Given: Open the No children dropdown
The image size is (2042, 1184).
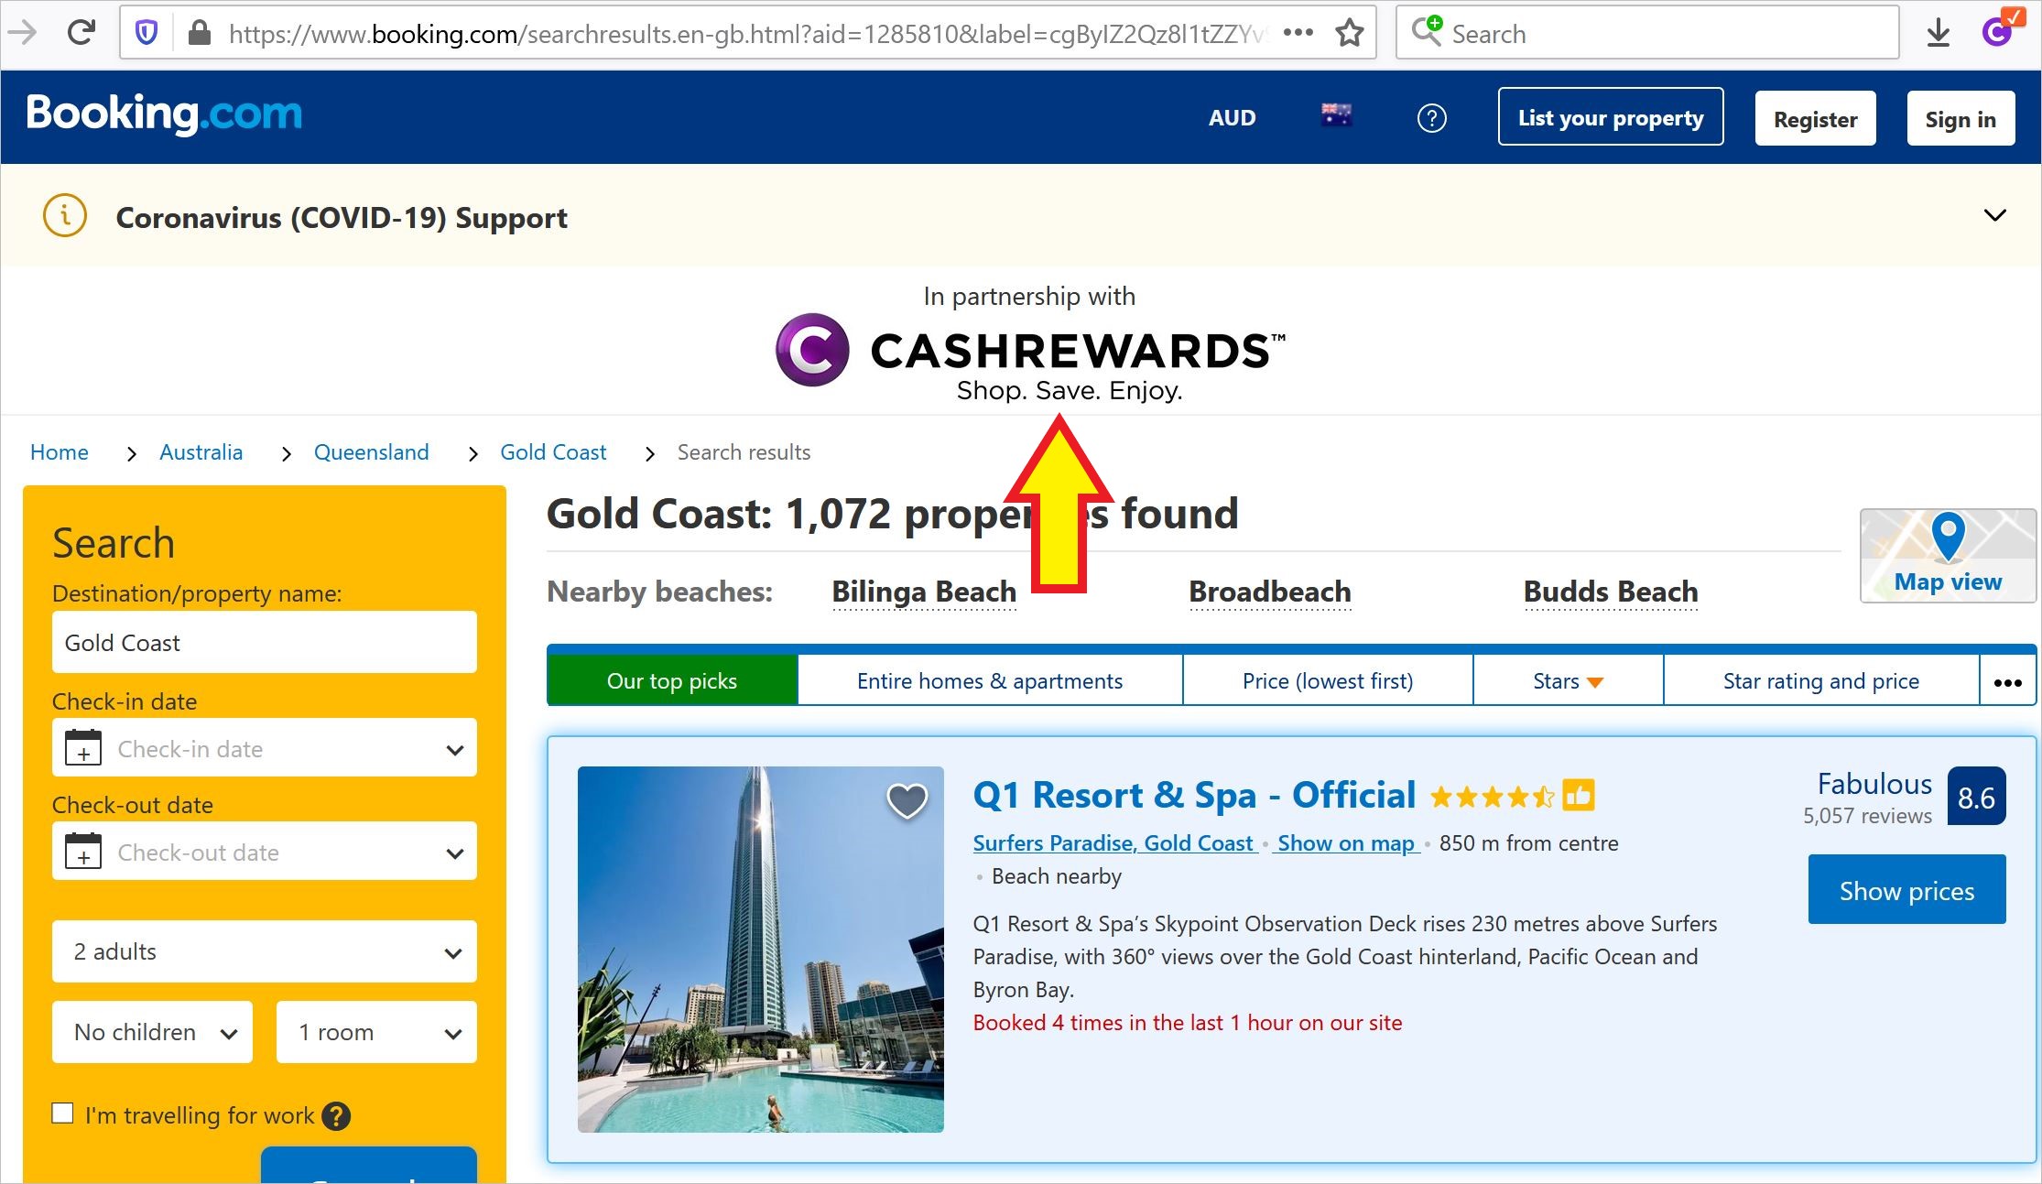Looking at the screenshot, I should tap(152, 1032).
